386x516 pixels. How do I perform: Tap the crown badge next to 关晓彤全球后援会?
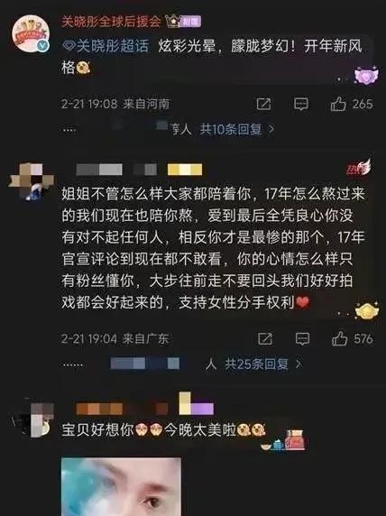pyautogui.click(x=172, y=22)
